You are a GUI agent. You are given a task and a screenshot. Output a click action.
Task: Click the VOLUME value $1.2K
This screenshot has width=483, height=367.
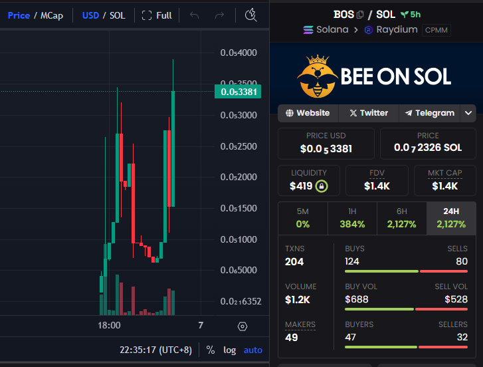tap(297, 299)
